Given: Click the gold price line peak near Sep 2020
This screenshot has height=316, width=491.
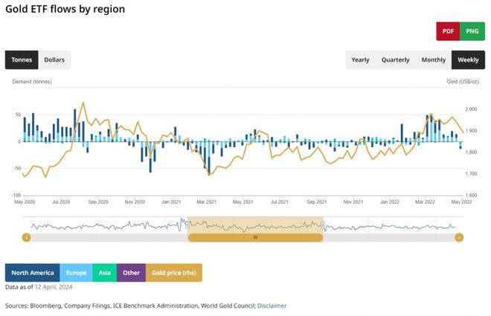Looking at the screenshot, I should (83, 103).
